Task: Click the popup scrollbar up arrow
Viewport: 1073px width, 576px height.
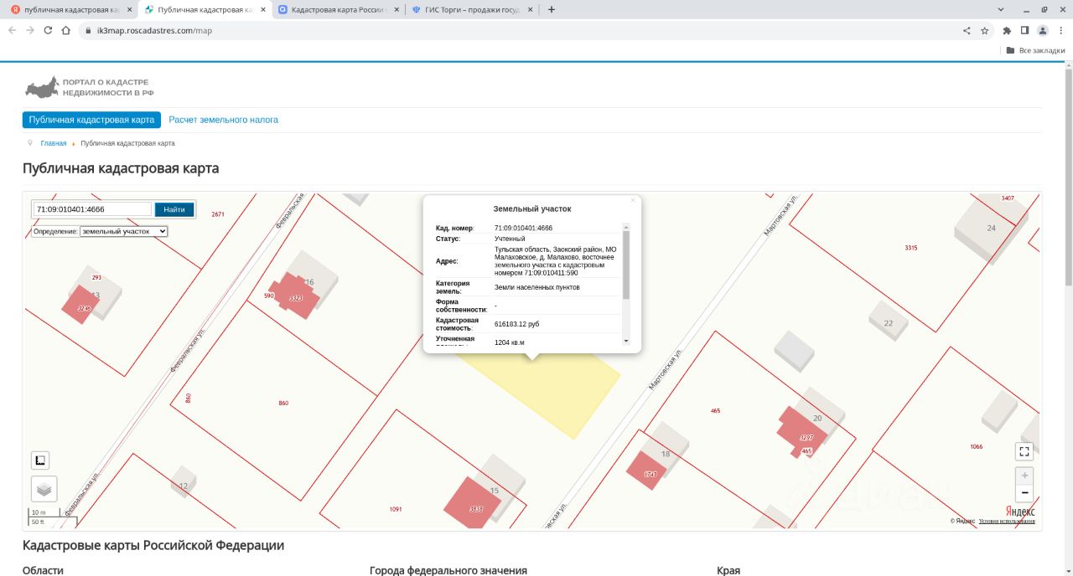Action: (x=626, y=227)
